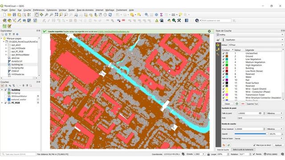Uncheck the Unclassified category checkbox
The height and width of the screenshot is (160, 285).
click(x=224, y=53)
